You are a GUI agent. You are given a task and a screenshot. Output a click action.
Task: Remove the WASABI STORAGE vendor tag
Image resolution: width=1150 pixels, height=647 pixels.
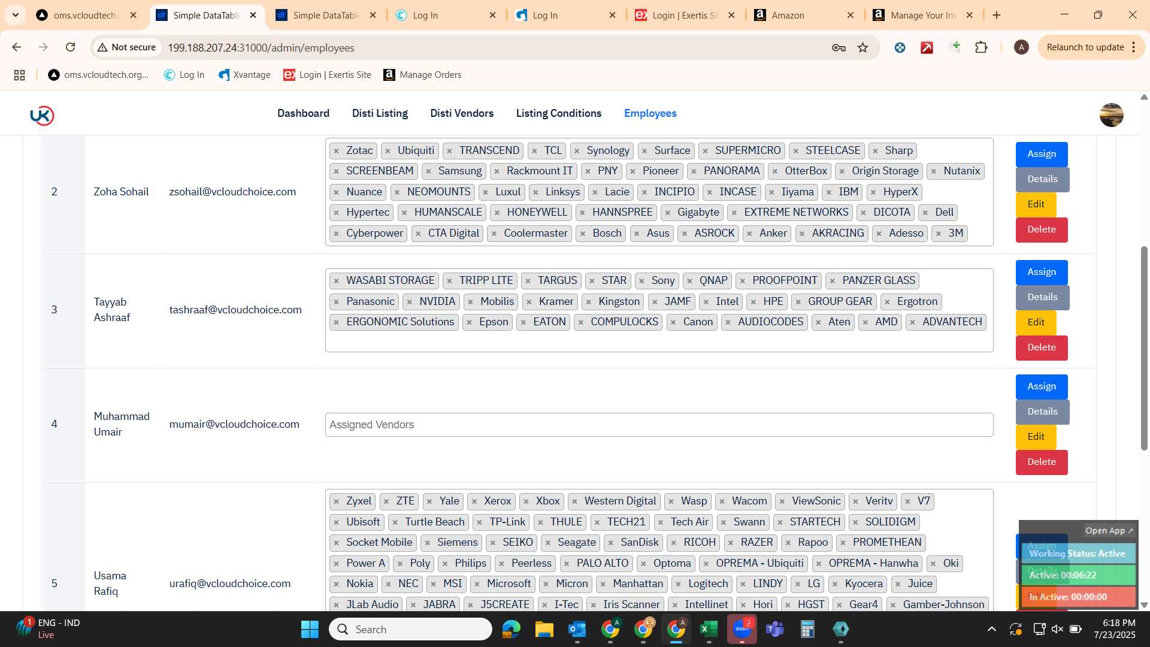pyautogui.click(x=336, y=281)
